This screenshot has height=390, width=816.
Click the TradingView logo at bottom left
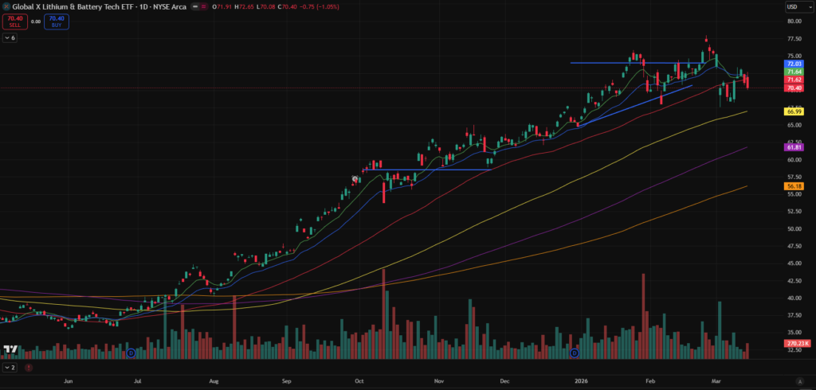(x=11, y=349)
